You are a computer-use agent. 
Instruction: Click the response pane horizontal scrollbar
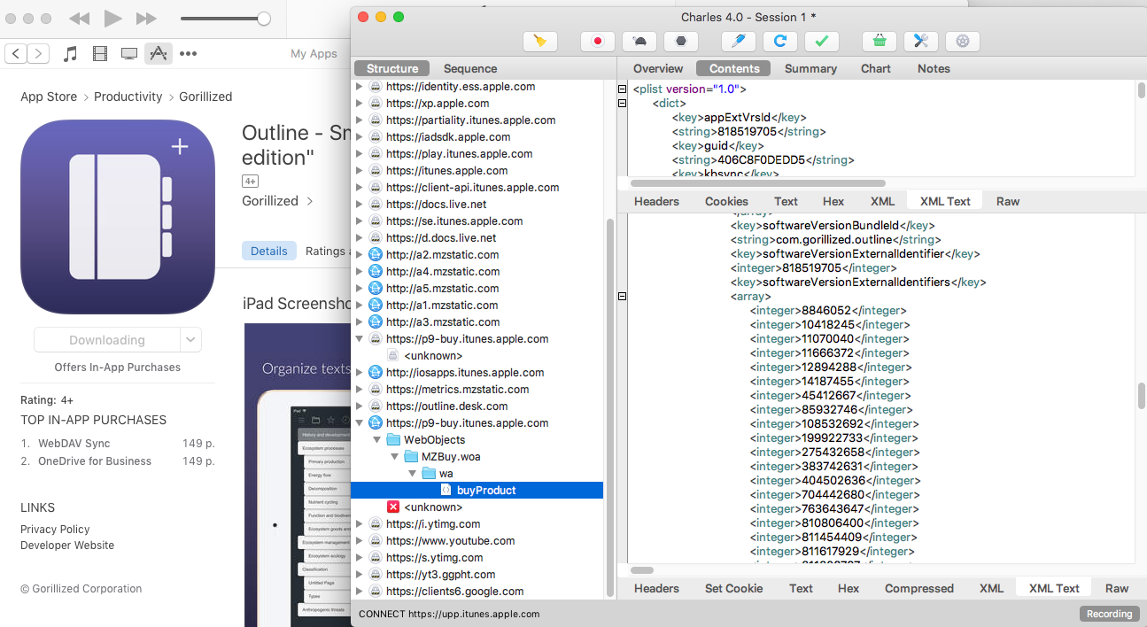click(642, 570)
